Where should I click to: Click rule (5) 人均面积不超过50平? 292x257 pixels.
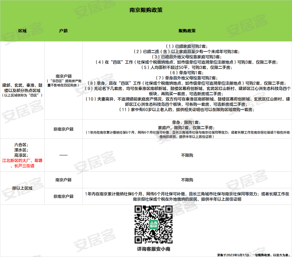[x=187, y=67]
